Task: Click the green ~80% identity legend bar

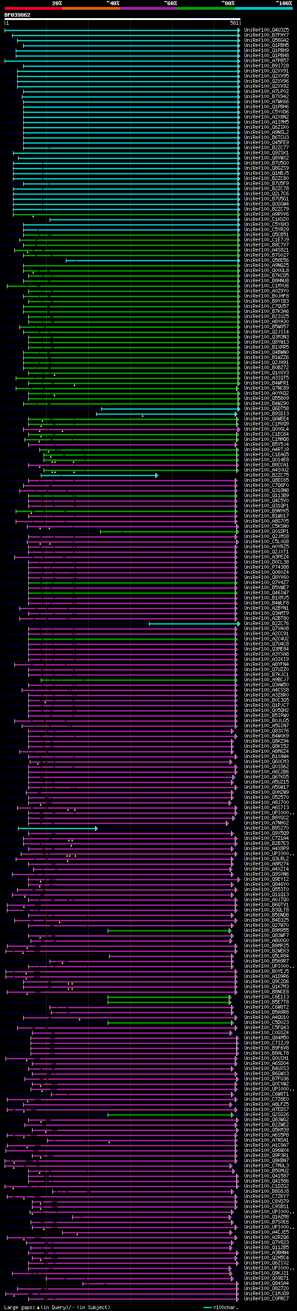Action: [206, 8]
